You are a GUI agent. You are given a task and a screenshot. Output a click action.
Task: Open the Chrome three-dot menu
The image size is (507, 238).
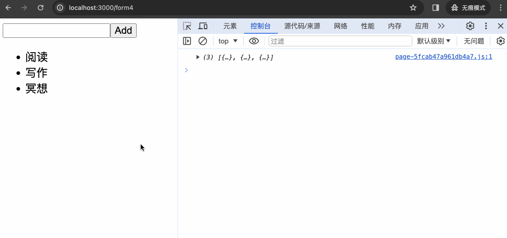point(501,8)
